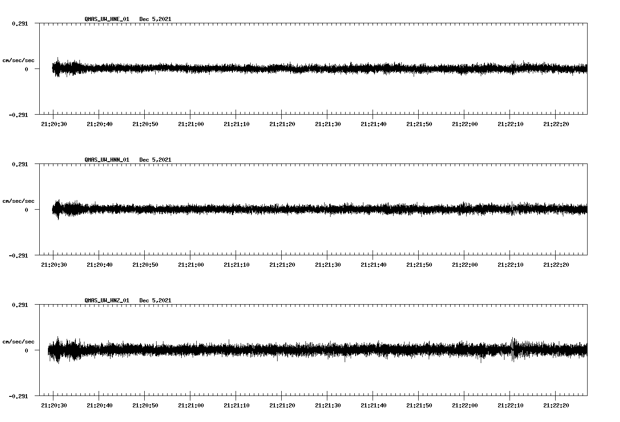Click the zero axis label on HNZ plot
The image size is (620, 422).
click(26, 351)
